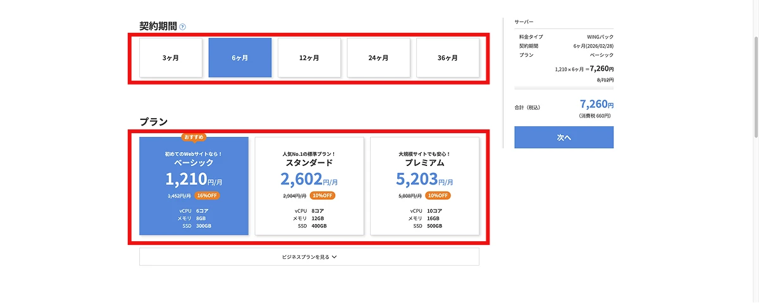Click the メモリ 16GB spec of プレミアム

pos(425,218)
